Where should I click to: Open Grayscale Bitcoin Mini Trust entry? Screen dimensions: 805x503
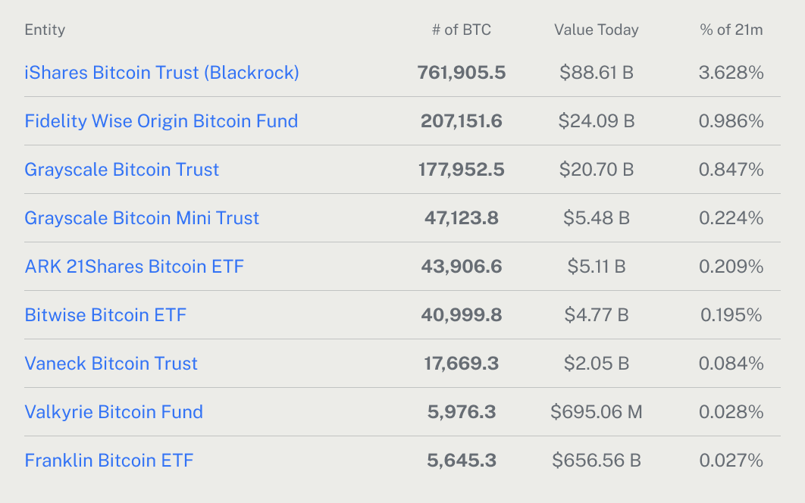142,218
